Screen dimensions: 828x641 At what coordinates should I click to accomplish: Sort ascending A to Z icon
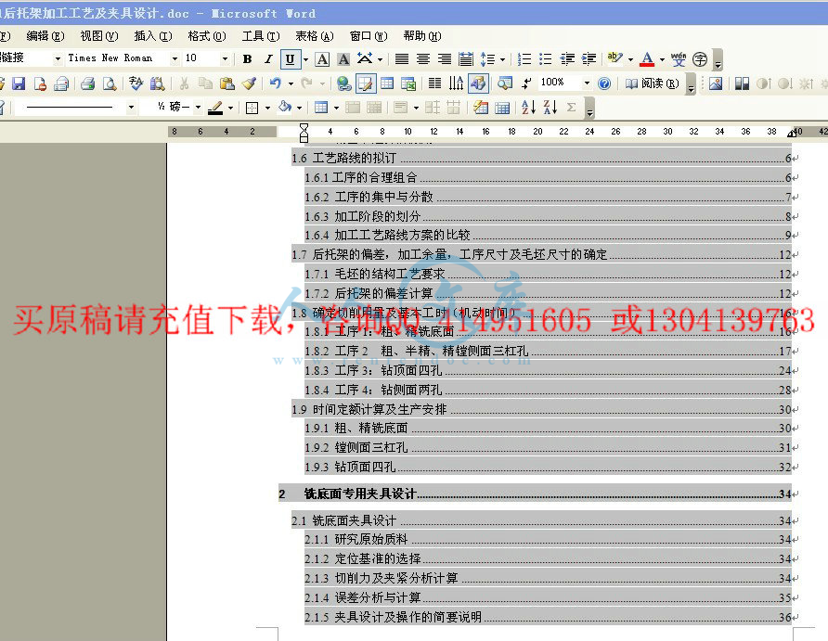coord(528,108)
